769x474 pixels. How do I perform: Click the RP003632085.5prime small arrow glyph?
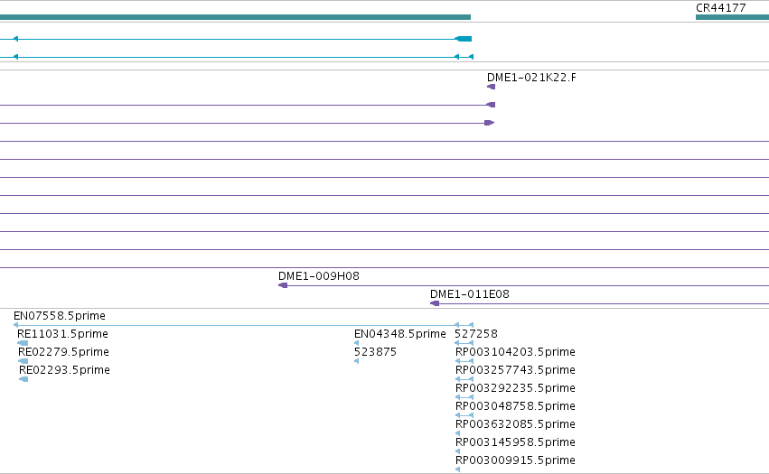coord(457,433)
